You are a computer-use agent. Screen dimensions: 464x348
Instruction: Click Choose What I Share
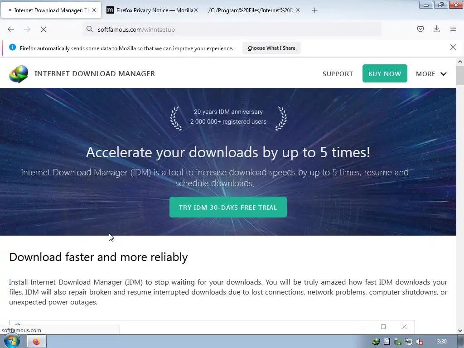271,48
